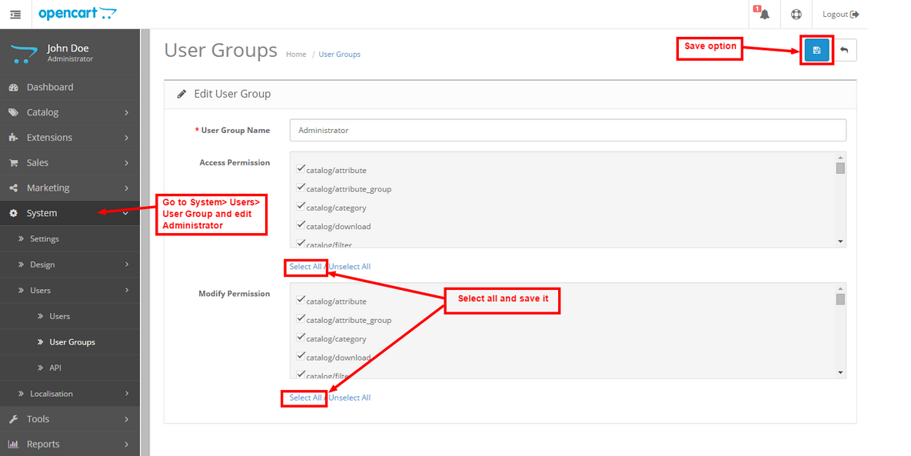This screenshot has width=911, height=456.
Task: Uncheck catalog/attribute in Access Permission
Action: tap(301, 169)
